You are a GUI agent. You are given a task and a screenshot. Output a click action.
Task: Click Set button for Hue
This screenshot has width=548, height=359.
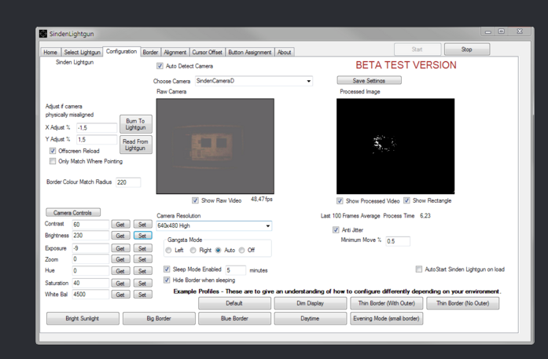tap(142, 271)
